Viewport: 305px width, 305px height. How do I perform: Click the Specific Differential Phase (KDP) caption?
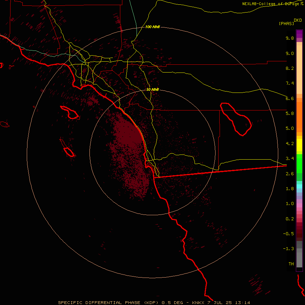[154, 303]
